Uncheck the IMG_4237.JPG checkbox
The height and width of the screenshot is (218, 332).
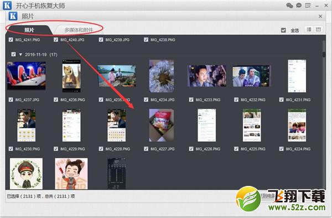pos(11,100)
